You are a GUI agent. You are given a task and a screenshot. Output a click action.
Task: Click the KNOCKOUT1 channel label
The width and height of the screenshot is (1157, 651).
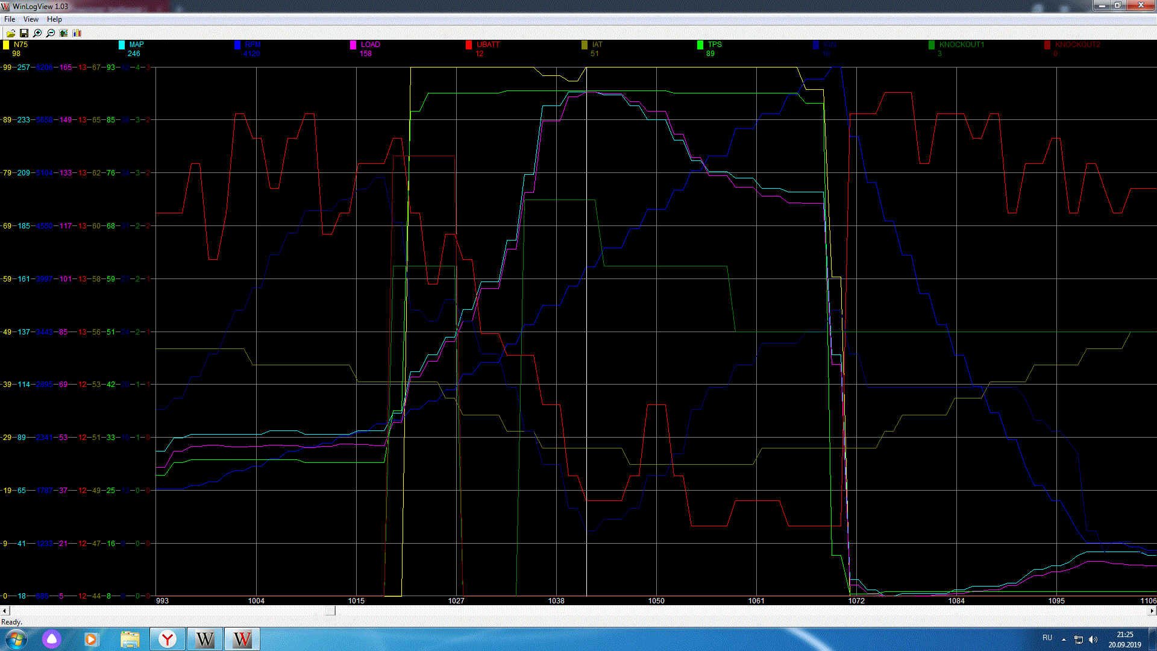pyautogui.click(x=961, y=45)
